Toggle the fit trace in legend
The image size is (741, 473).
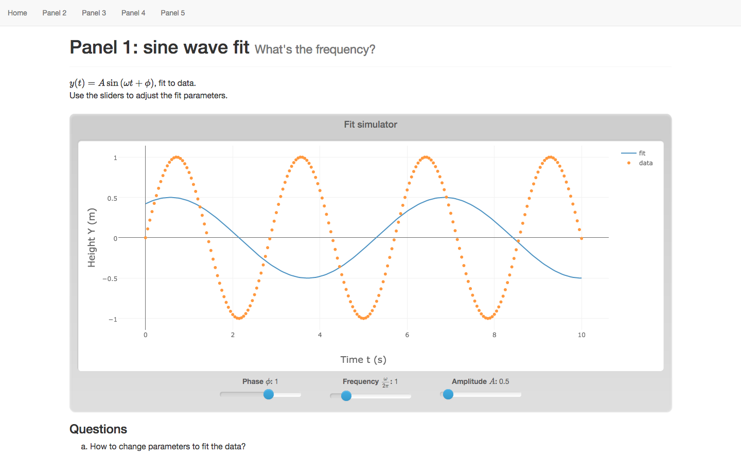click(x=642, y=153)
